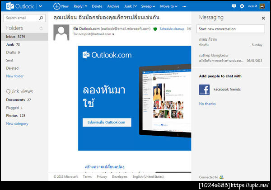Click the 2013 Microsoft copyright text
271x190 pixels.
[x=65, y=177]
